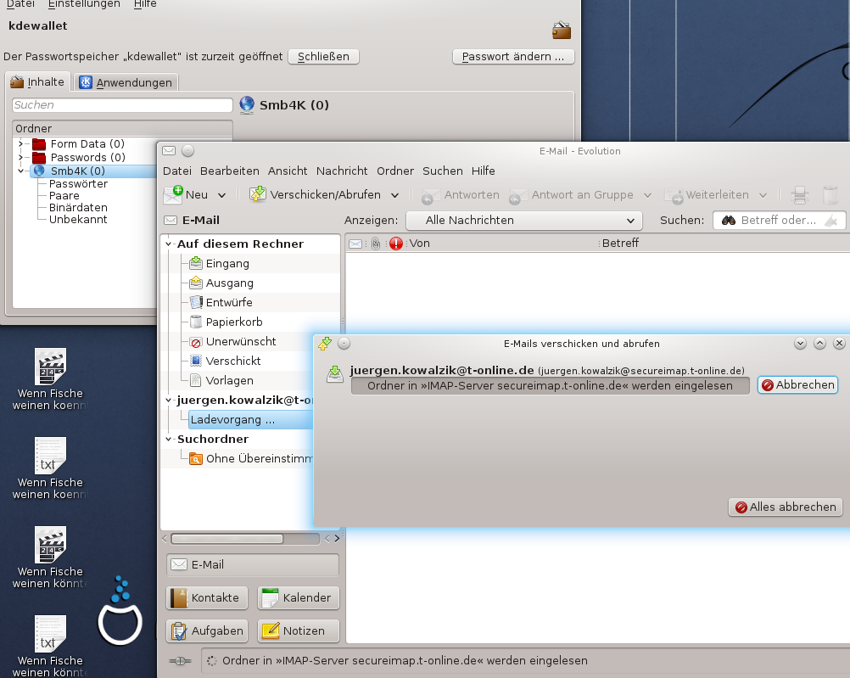Collapse Smb4K folder in kdewallet

[x=20, y=171]
